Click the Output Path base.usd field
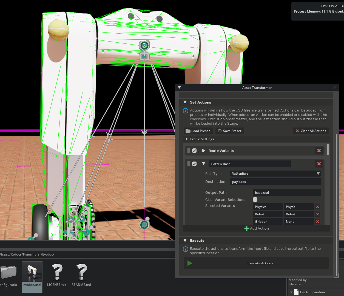Viewport: 344px width, 296px height. pos(286,193)
